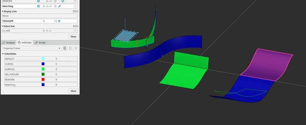Click the new frame document icon beside Organize Frame
This screenshot has height=125, width=306.
point(65,48)
